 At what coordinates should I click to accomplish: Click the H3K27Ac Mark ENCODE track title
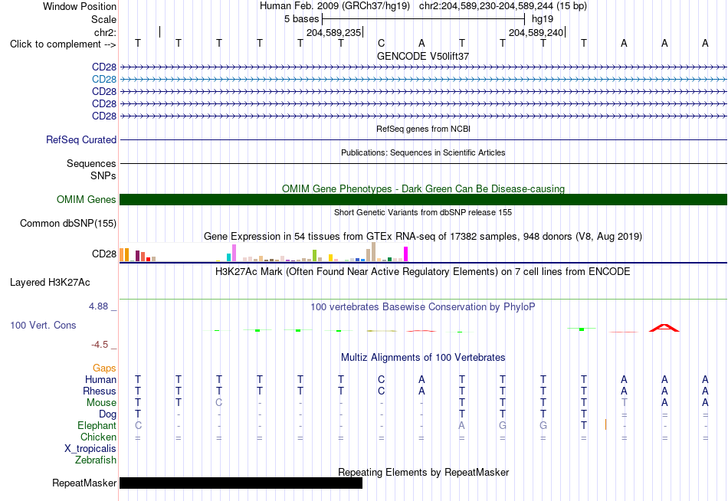coord(423,272)
